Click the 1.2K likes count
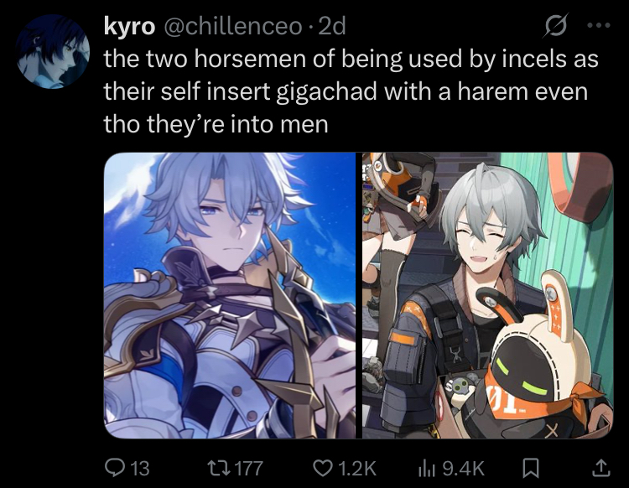The width and height of the screenshot is (629, 488). coord(357,468)
